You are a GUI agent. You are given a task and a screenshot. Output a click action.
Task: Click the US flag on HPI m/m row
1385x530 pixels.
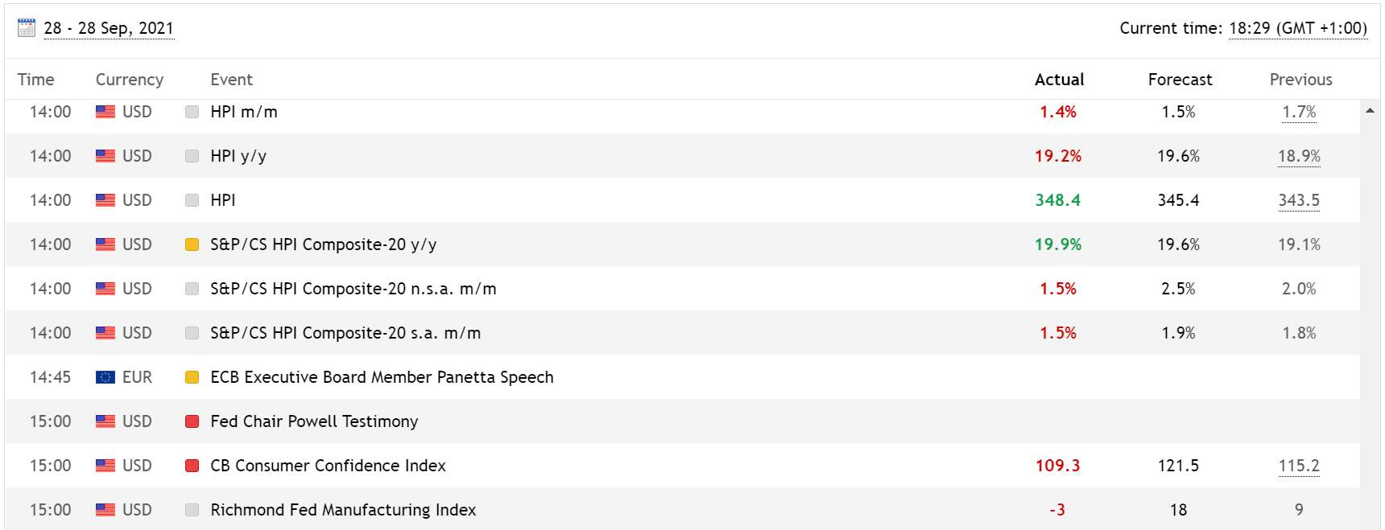click(105, 112)
